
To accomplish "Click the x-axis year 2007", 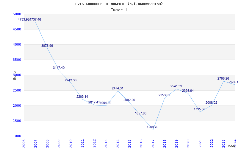I will [x=35, y=144].
